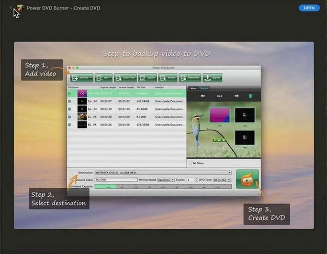Click the orange Create DVD burn button
The image size is (327, 254).
pos(247,179)
